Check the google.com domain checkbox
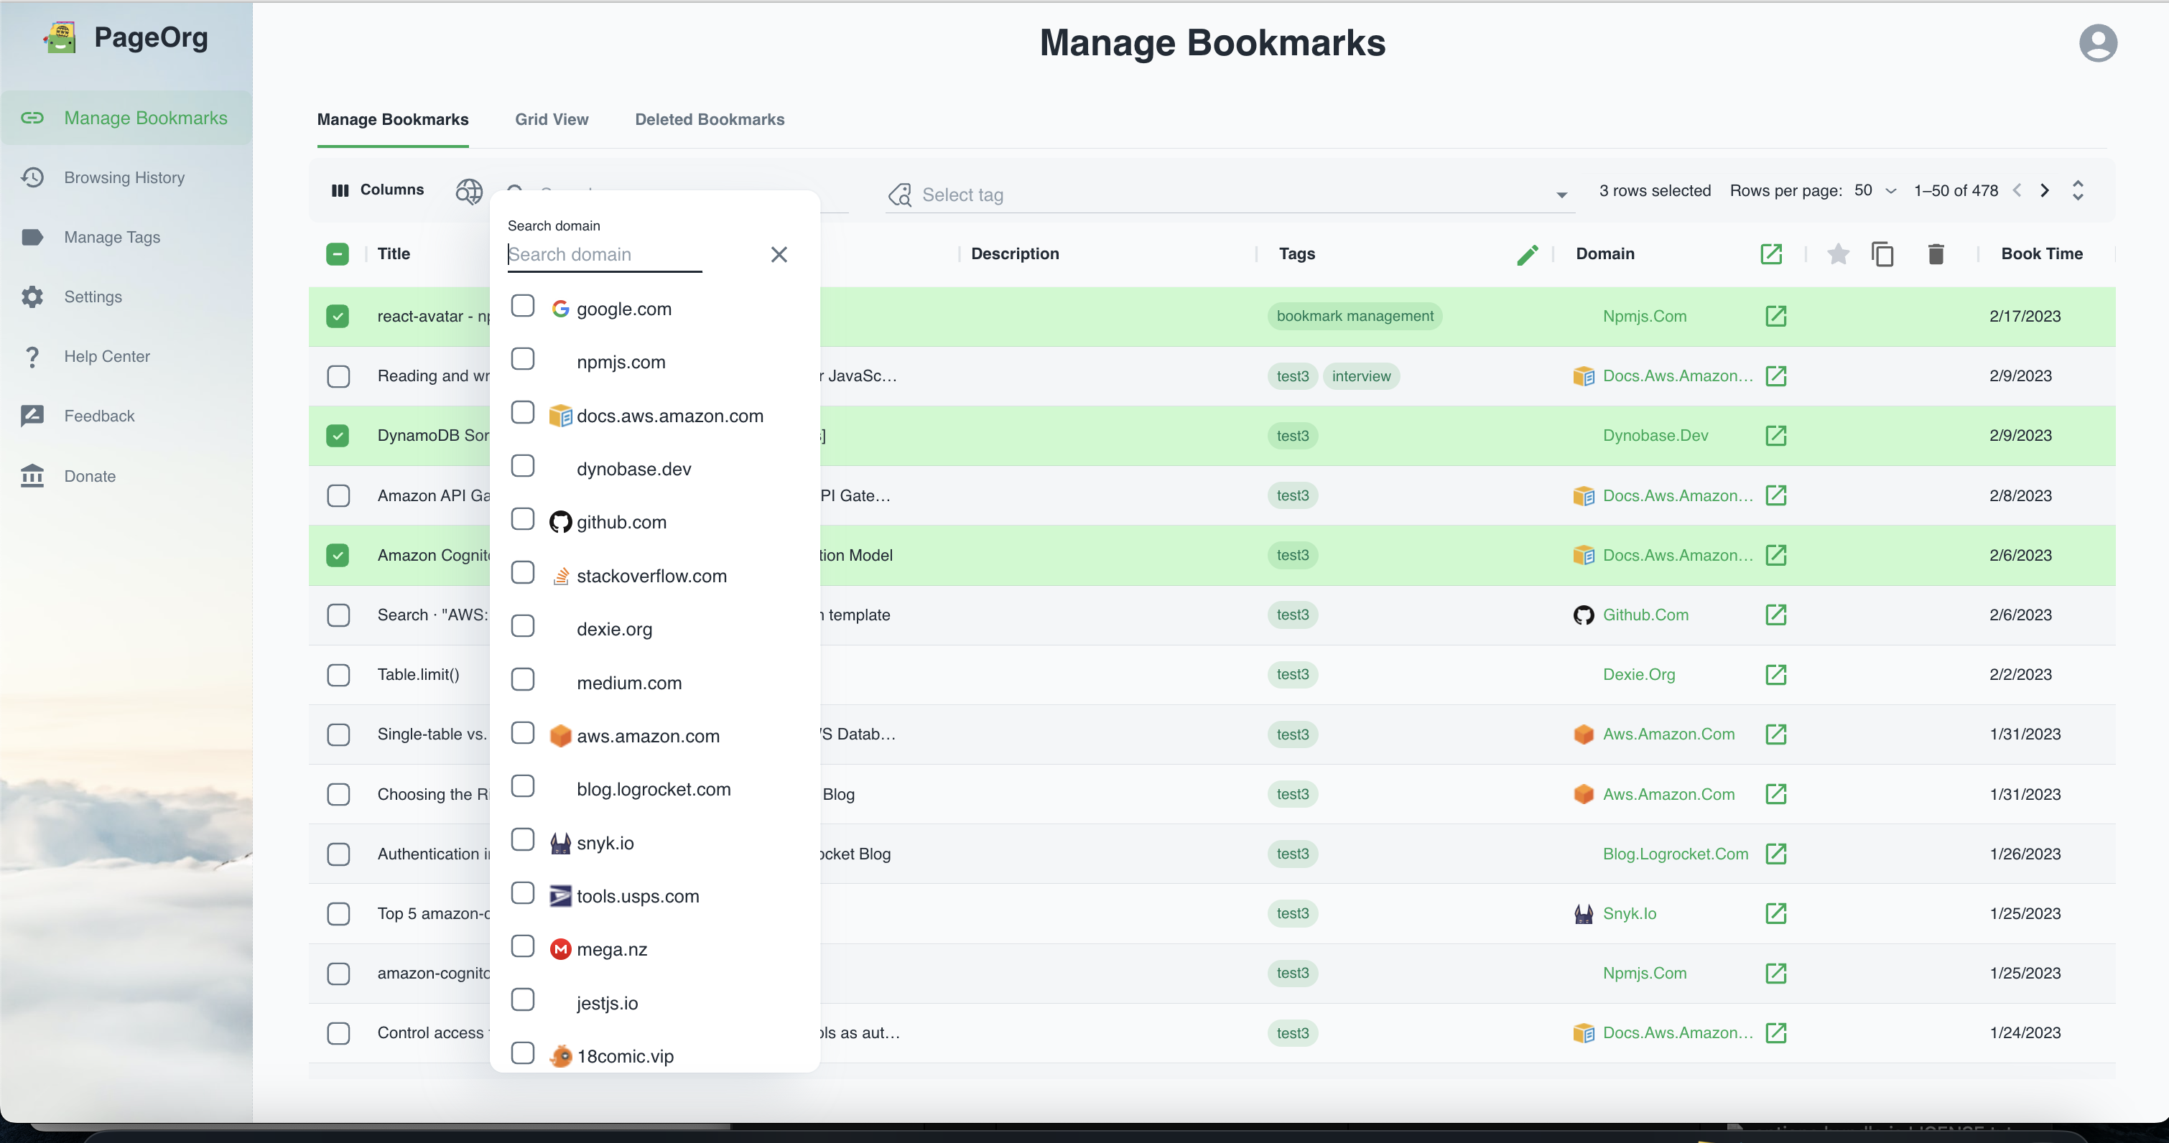This screenshot has height=1143, width=2169. [x=523, y=306]
